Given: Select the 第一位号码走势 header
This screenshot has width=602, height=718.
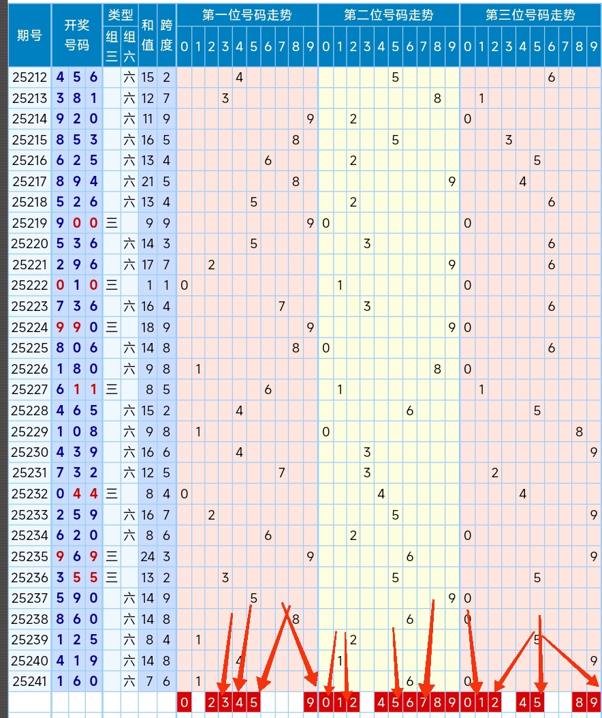Looking at the screenshot, I should [x=247, y=15].
